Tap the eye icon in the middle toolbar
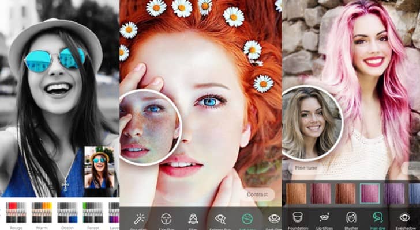 274,218
